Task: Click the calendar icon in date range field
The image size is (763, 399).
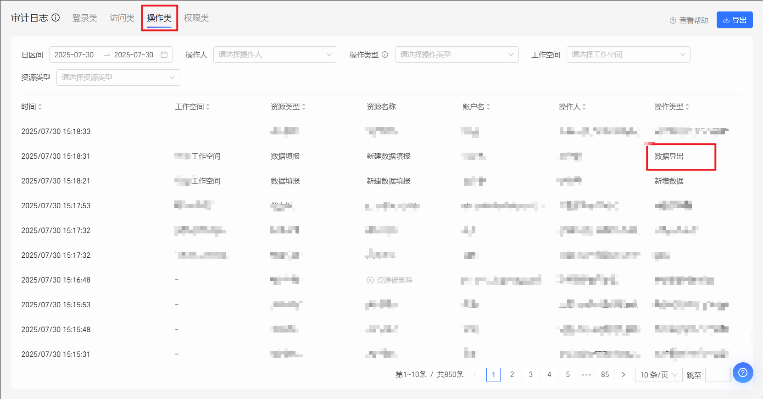Action: [x=164, y=55]
